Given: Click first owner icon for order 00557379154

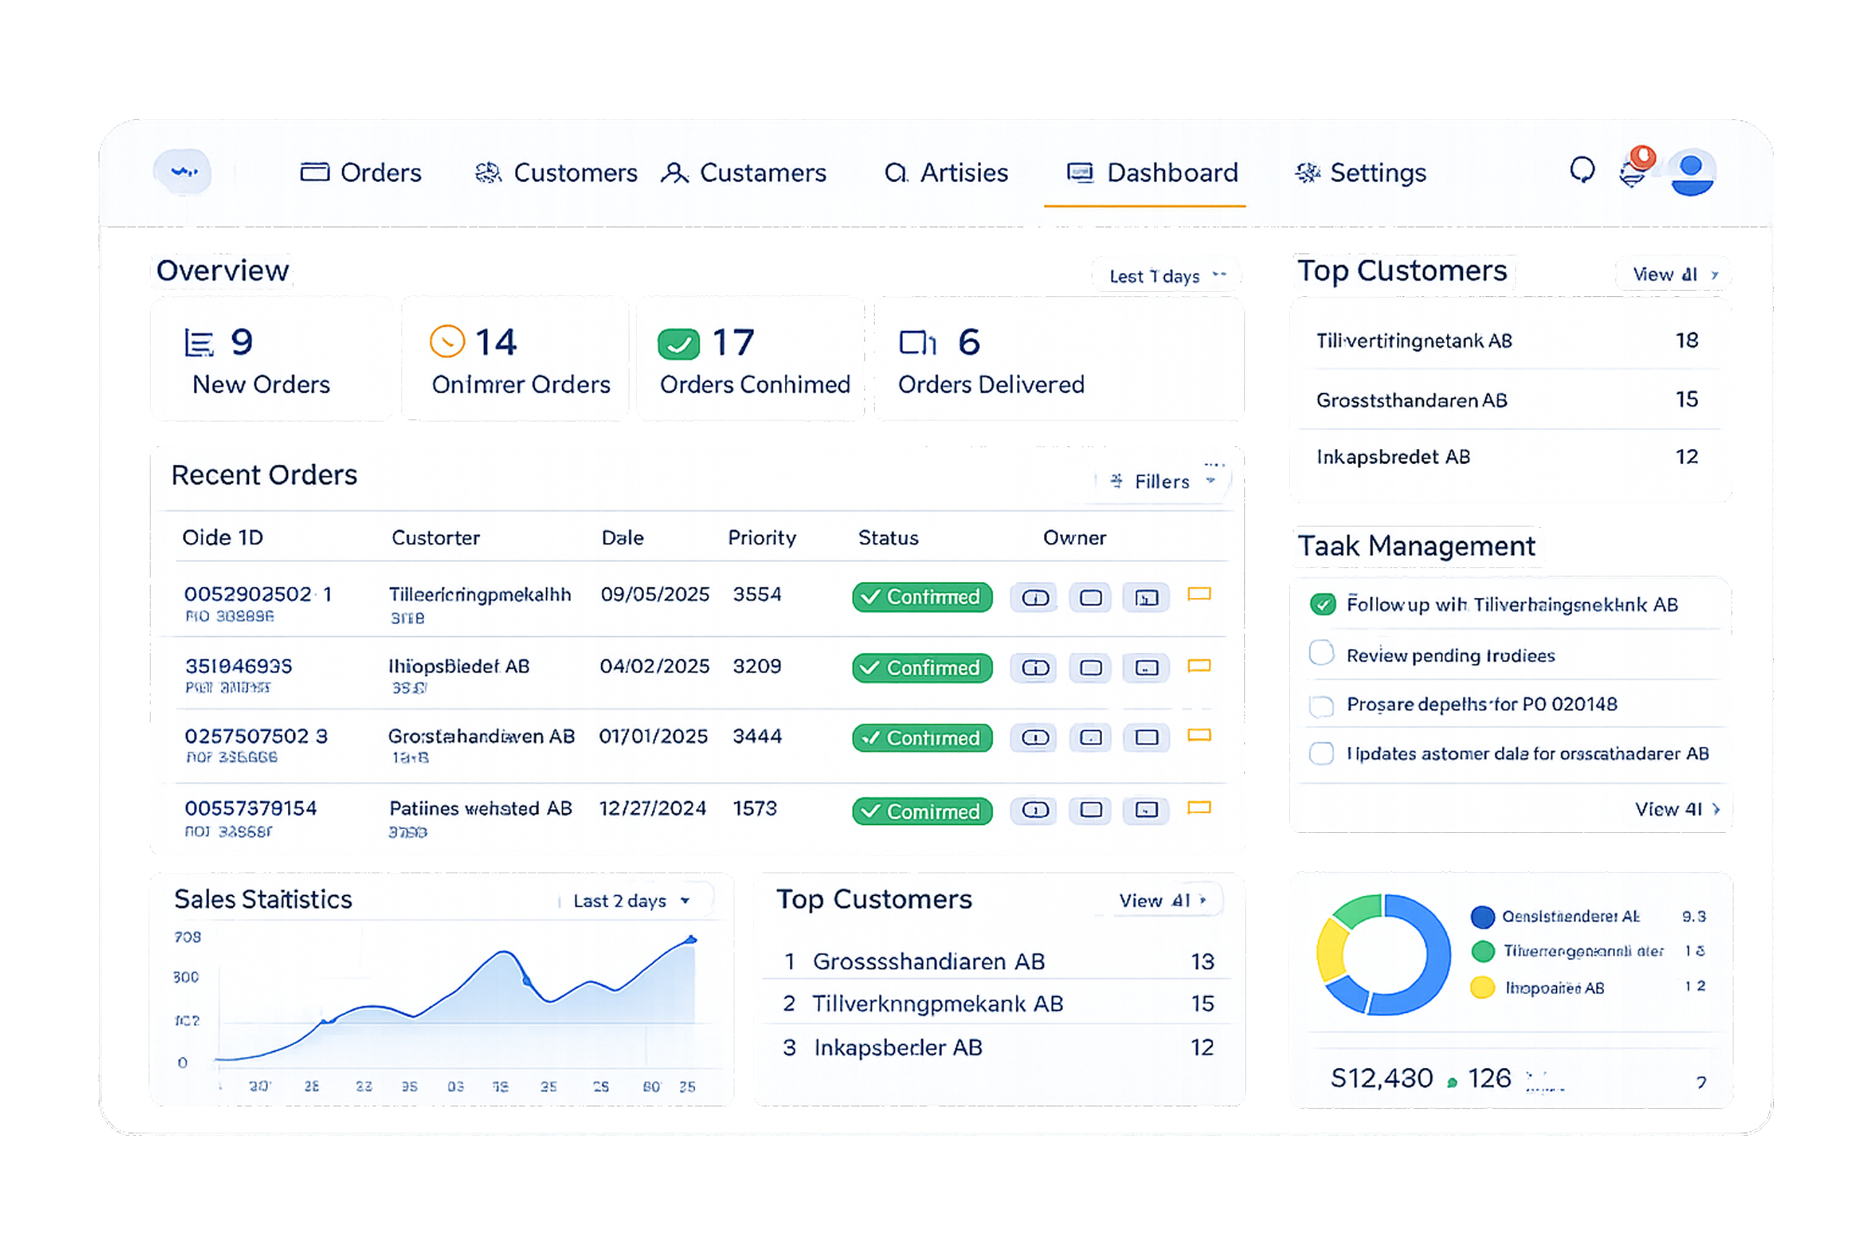Looking at the screenshot, I should click(x=1035, y=811).
